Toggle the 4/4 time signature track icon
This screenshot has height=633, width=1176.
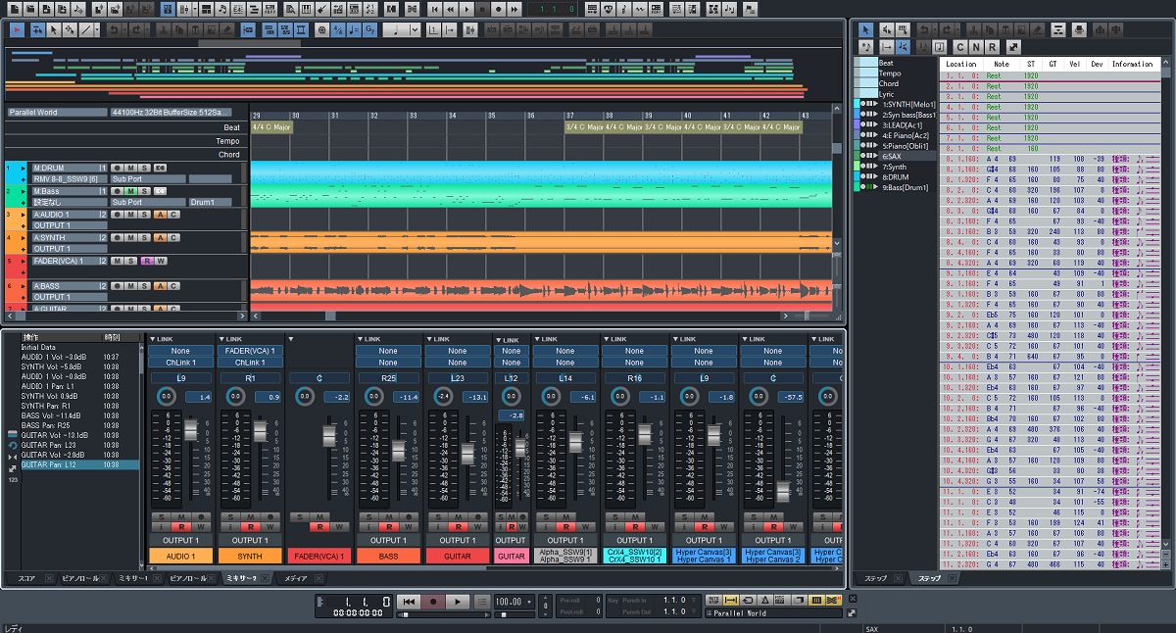click(x=337, y=30)
